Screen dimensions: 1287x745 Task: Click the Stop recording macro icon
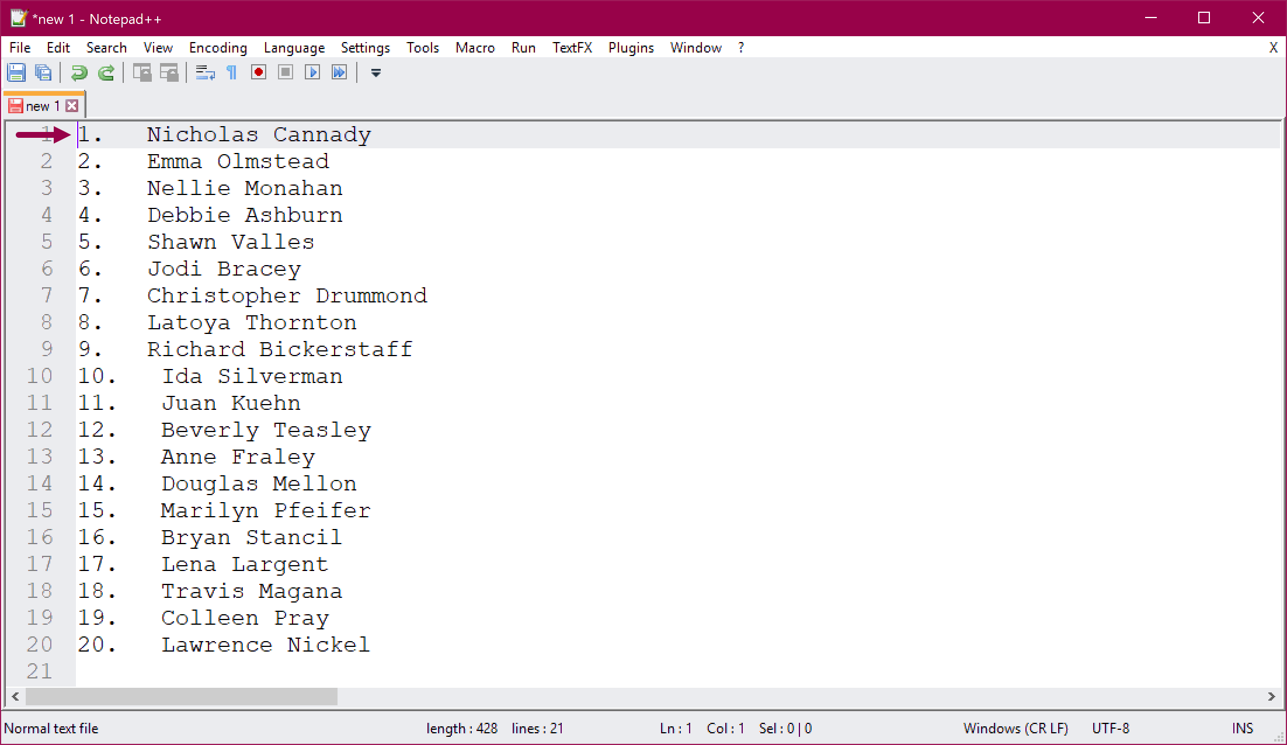tap(285, 72)
